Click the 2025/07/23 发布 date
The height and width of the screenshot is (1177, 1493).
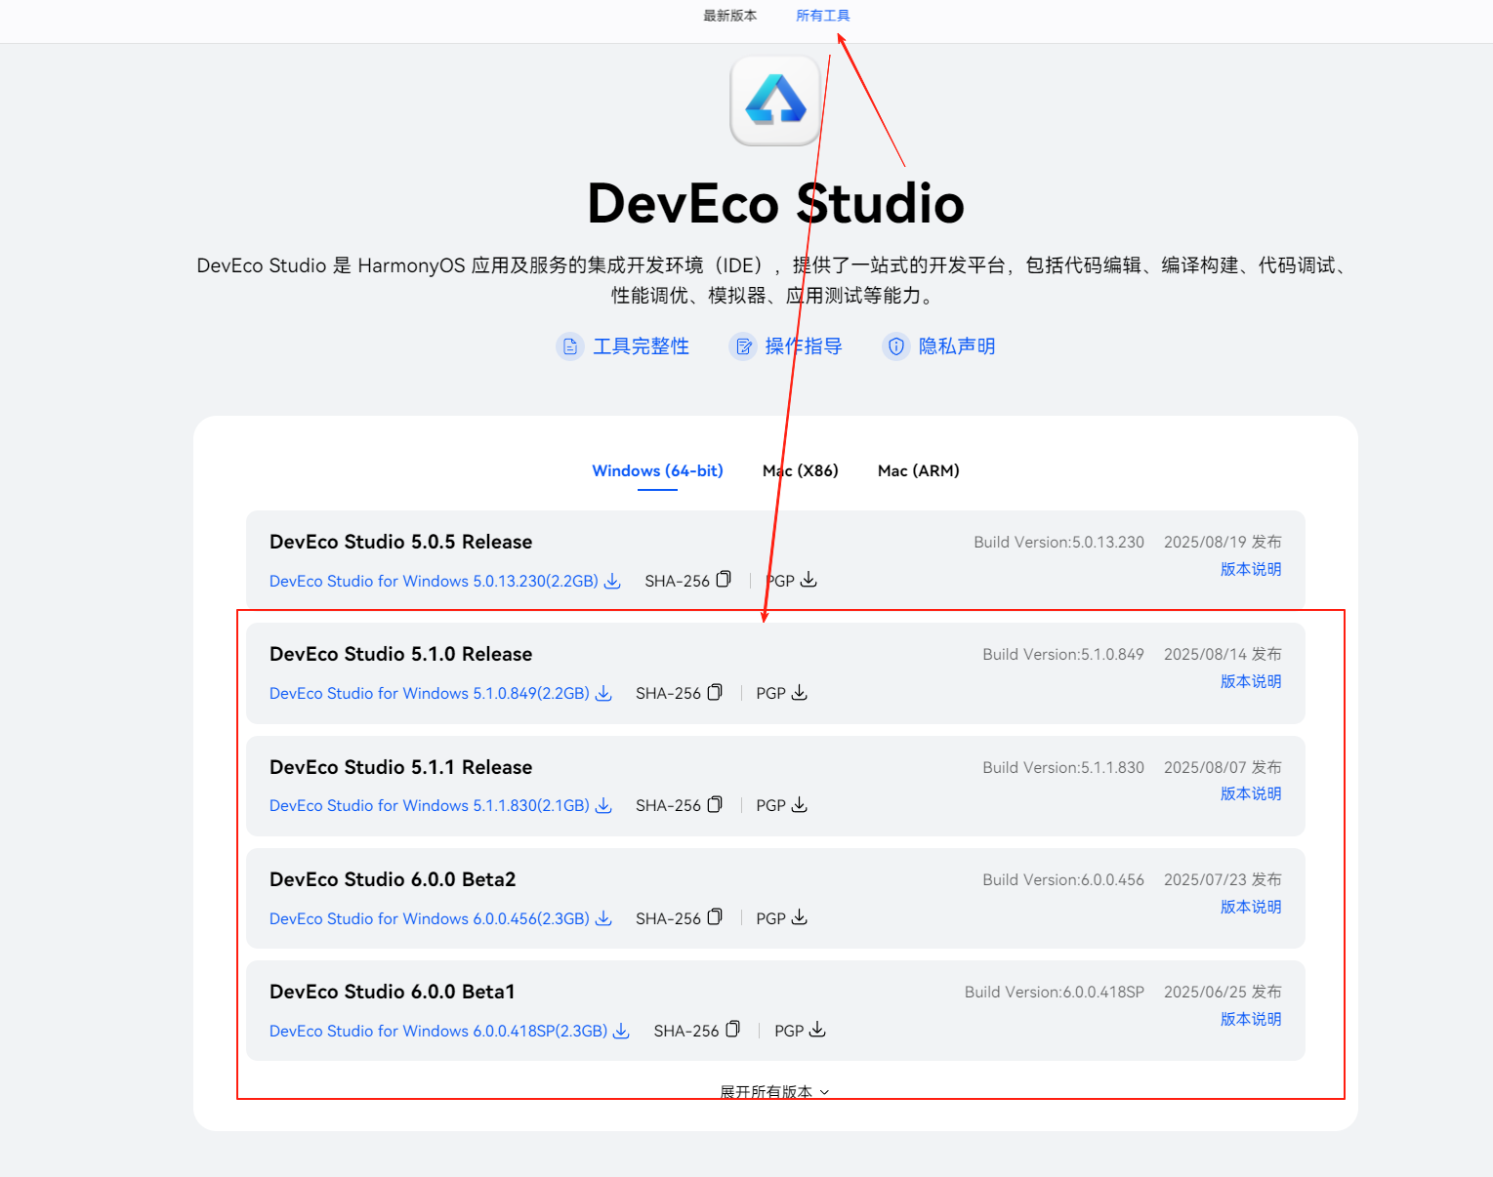pos(1223,879)
